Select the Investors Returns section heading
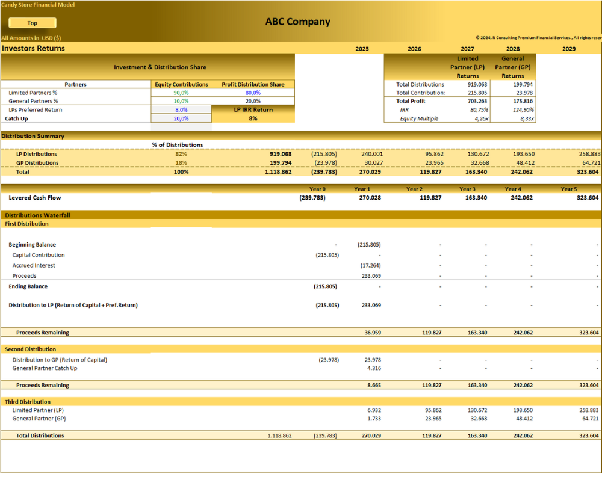 click(33, 48)
